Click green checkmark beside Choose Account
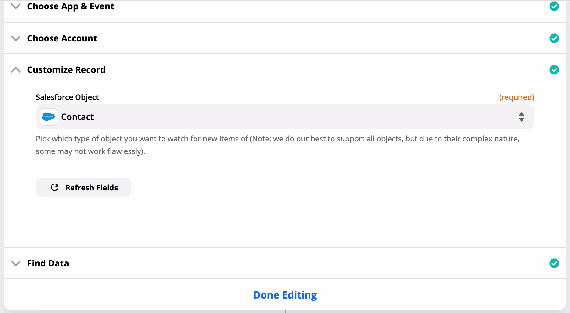 [554, 38]
